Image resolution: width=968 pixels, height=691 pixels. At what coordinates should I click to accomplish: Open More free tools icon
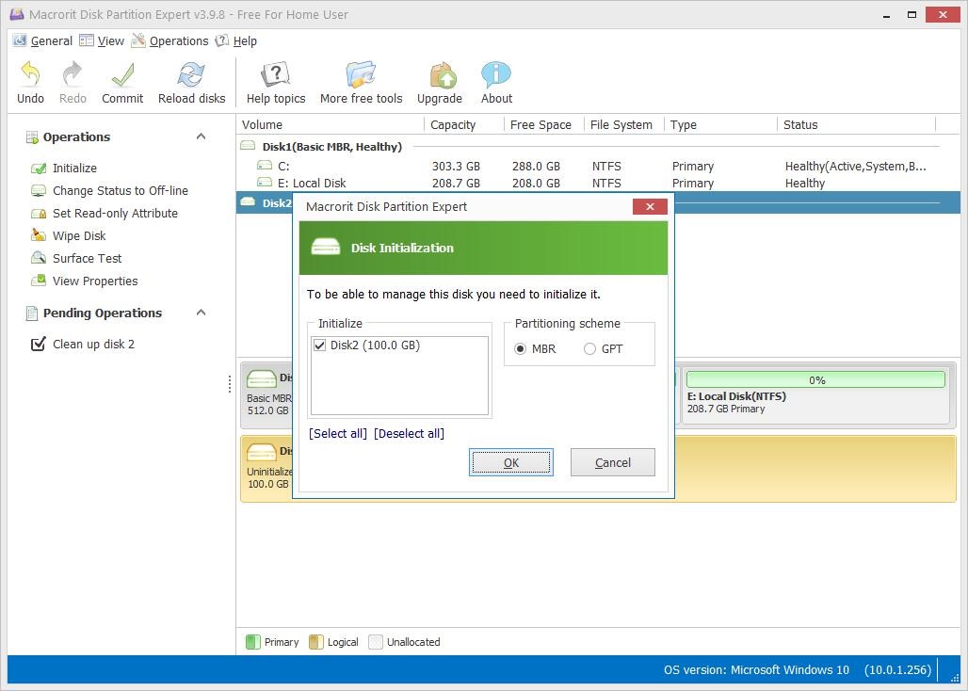361,74
